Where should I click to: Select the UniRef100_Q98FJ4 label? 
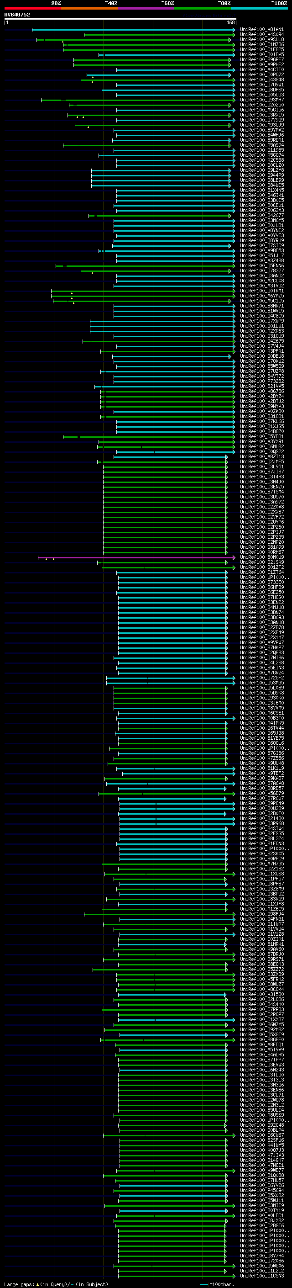coord(261,914)
